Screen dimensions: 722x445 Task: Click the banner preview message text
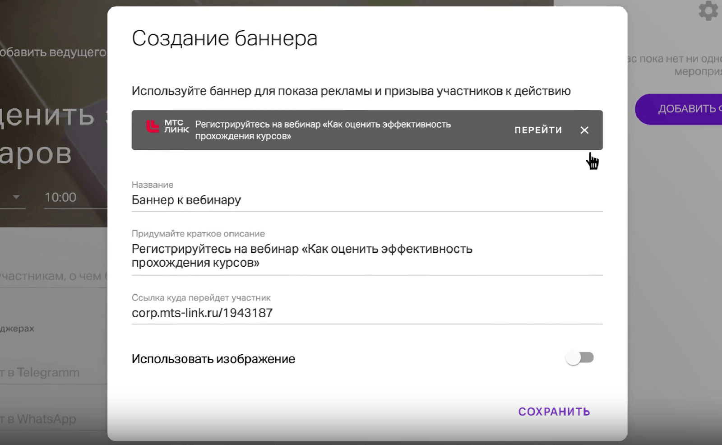click(323, 130)
